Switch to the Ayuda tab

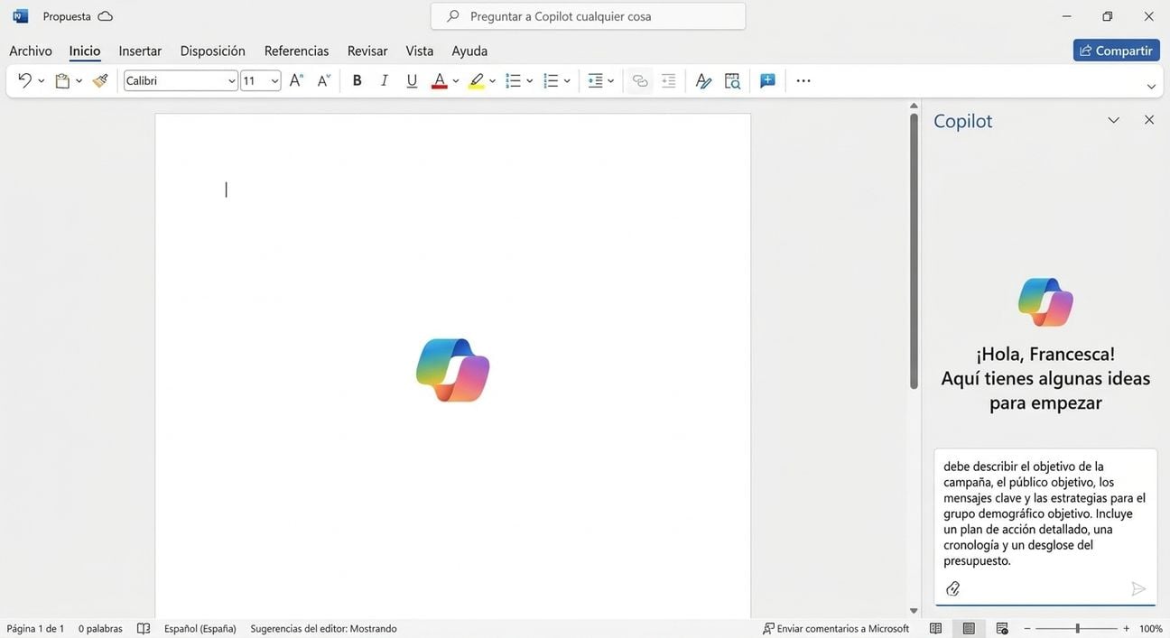[469, 51]
